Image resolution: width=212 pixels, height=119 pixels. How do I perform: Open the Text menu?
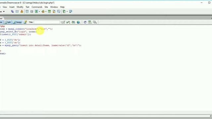click(27, 7)
